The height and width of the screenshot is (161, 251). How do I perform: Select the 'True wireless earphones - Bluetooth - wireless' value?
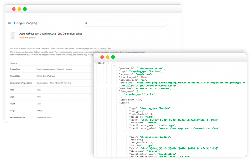(54, 69)
